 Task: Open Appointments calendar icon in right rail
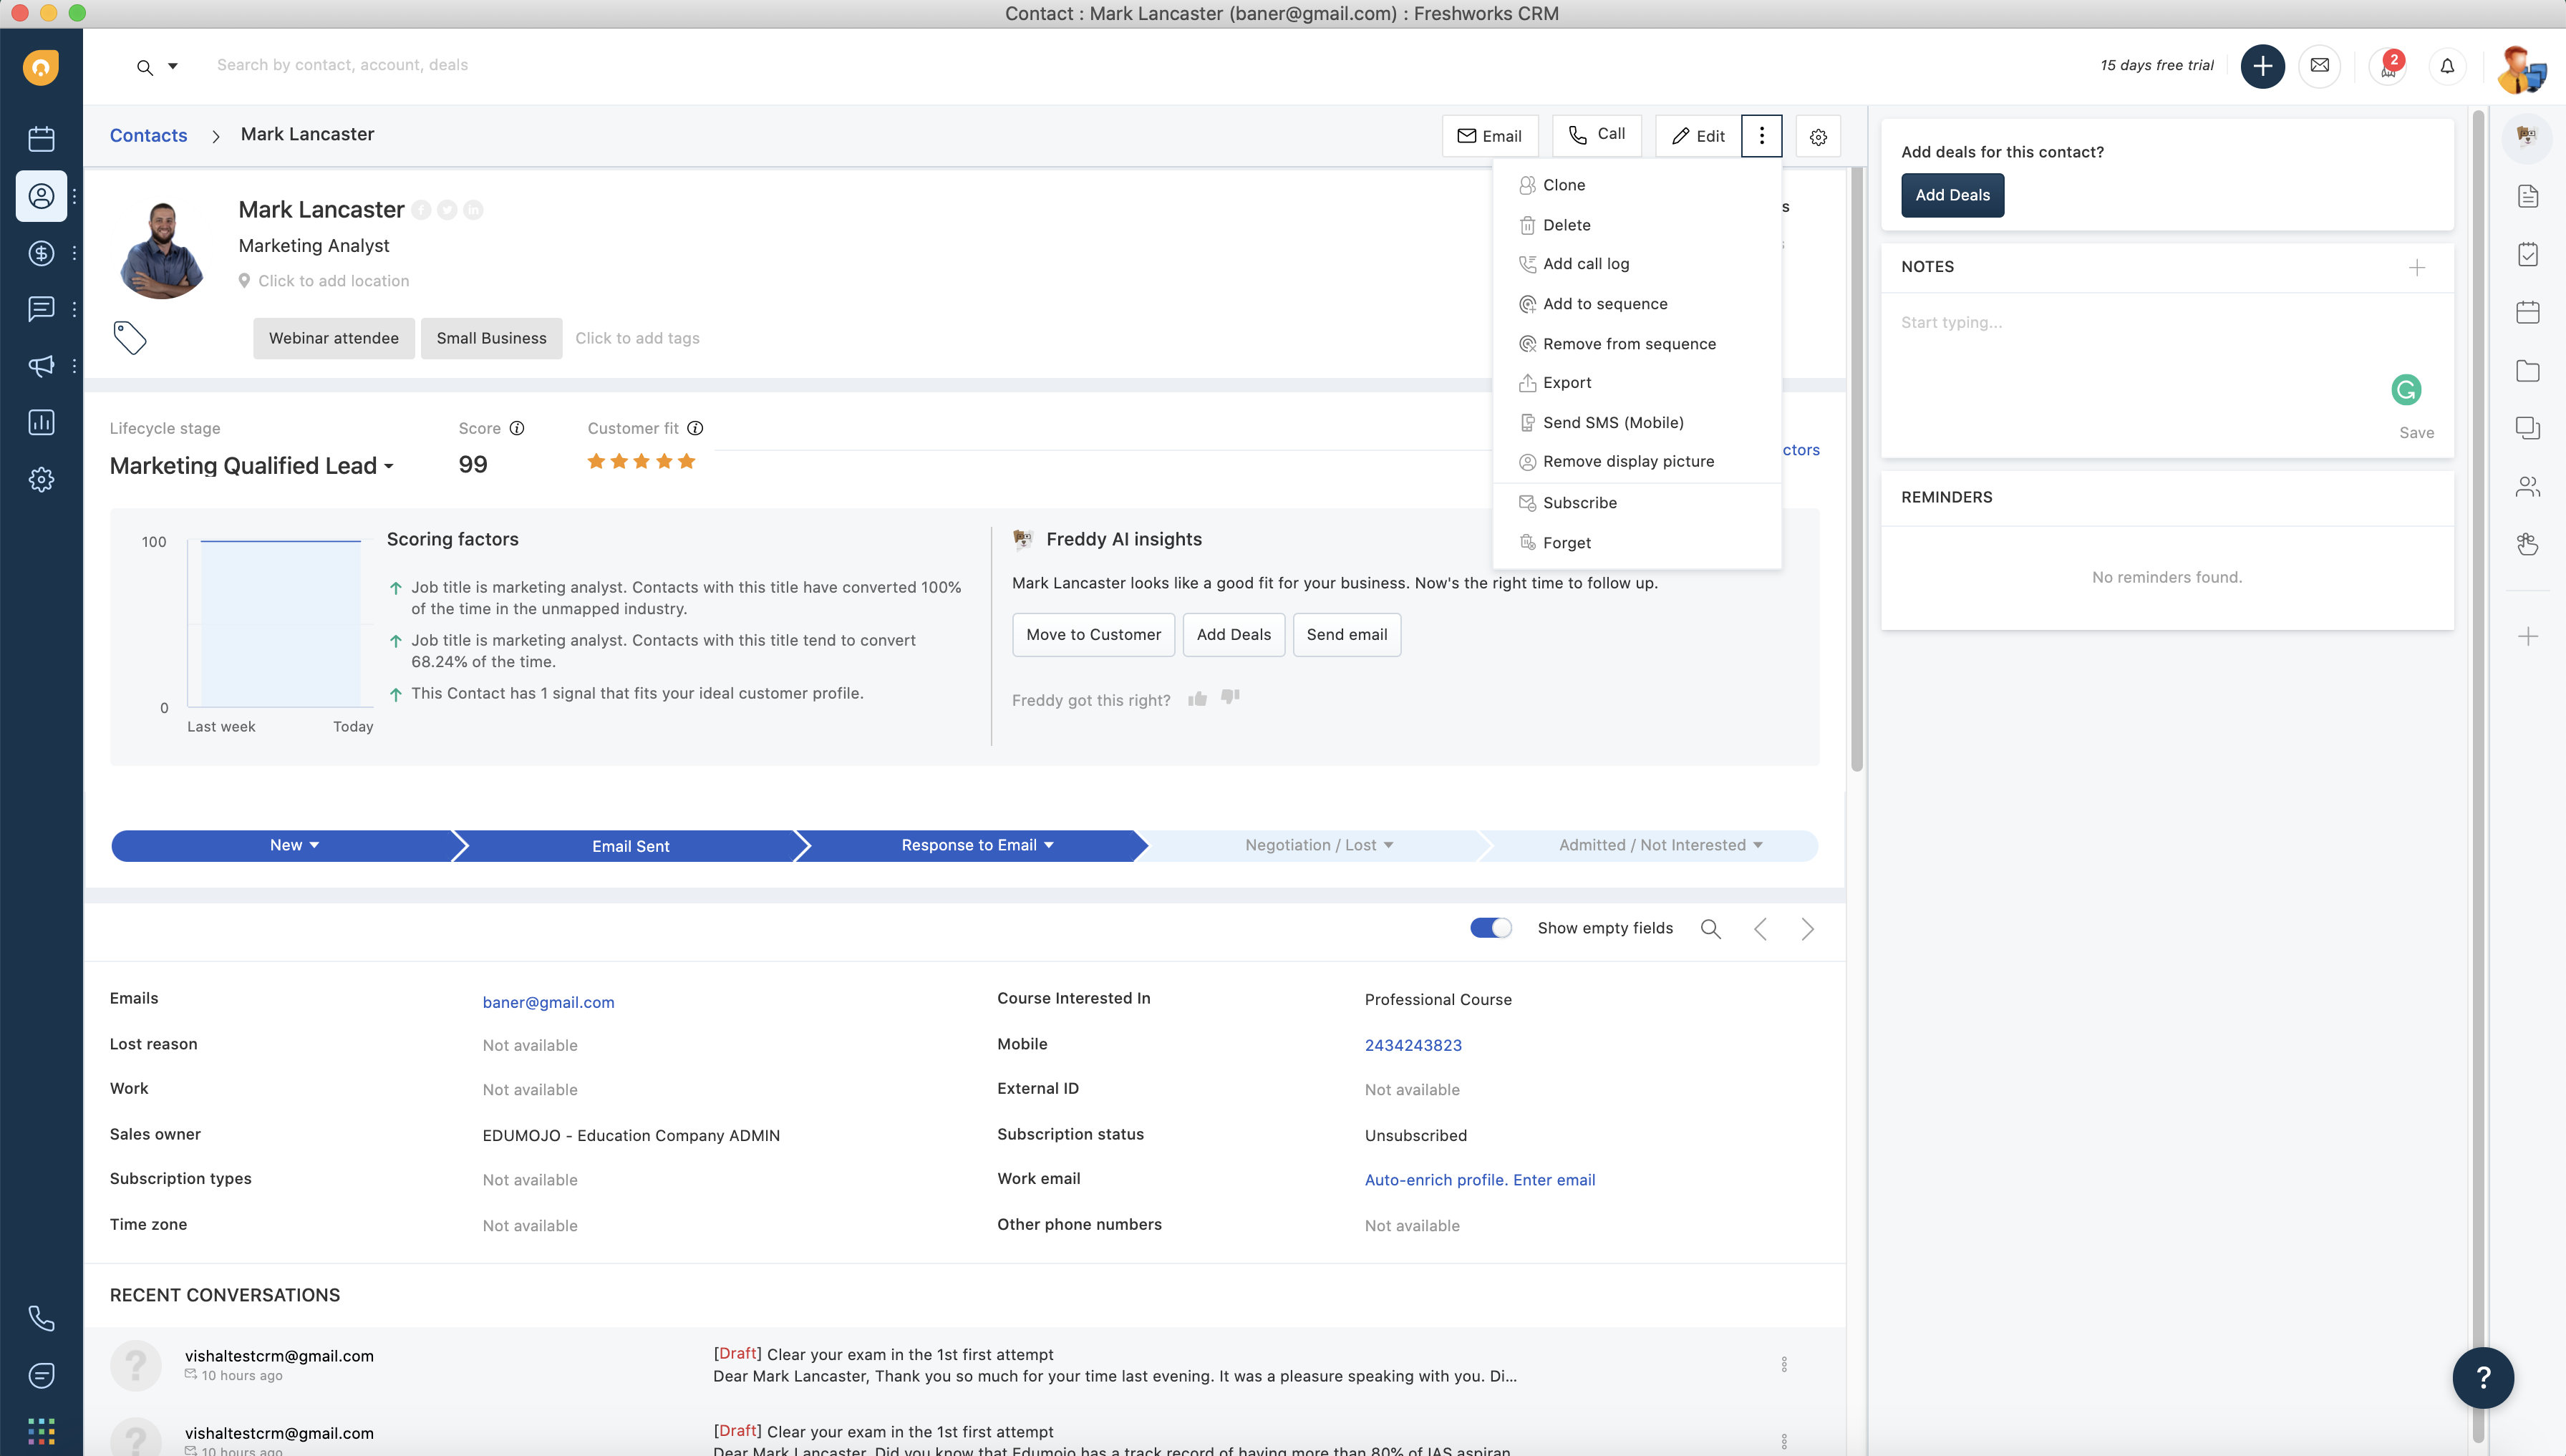(2527, 312)
